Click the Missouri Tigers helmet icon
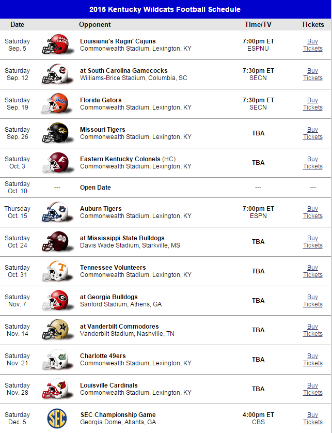This screenshot has width=332, height=433. point(55,133)
